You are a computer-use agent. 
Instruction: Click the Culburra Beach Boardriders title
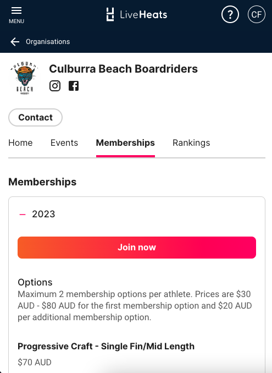click(123, 69)
